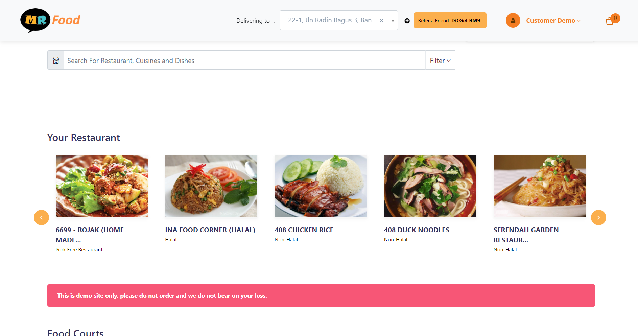638x336 pixels.
Task: Open the 408 Chicken Rice photo
Action: (x=321, y=186)
